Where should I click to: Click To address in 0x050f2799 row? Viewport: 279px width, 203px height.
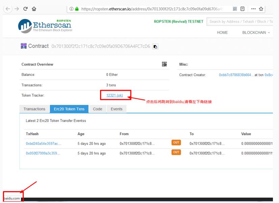tap(207, 153)
